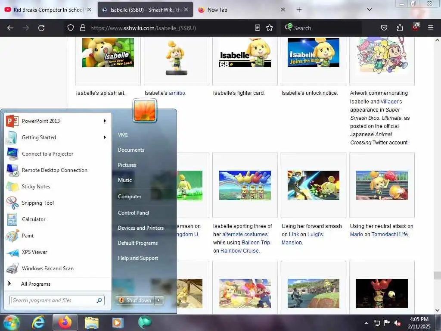Expand All Programs list
Image resolution: width=441 pixels, height=331 pixels.
[x=58, y=284]
